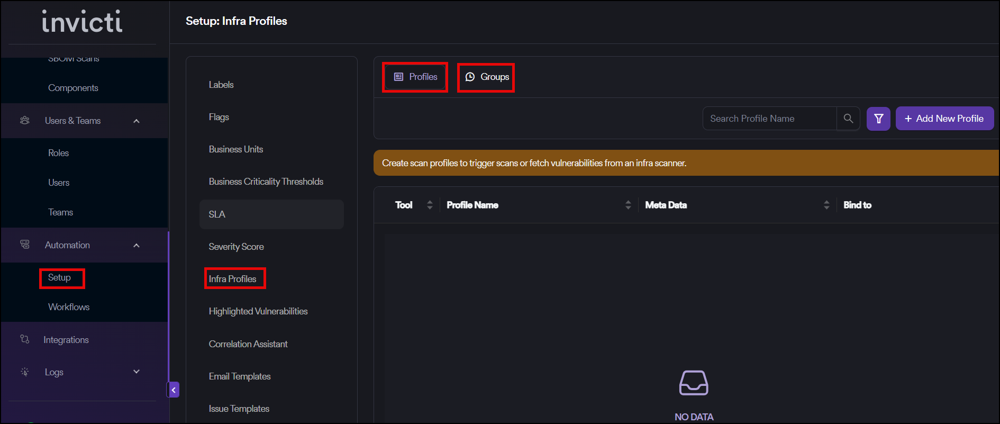Viewport: 1000px width, 424px height.
Task: Click the filter funnel icon button
Action: coord(878,119)
